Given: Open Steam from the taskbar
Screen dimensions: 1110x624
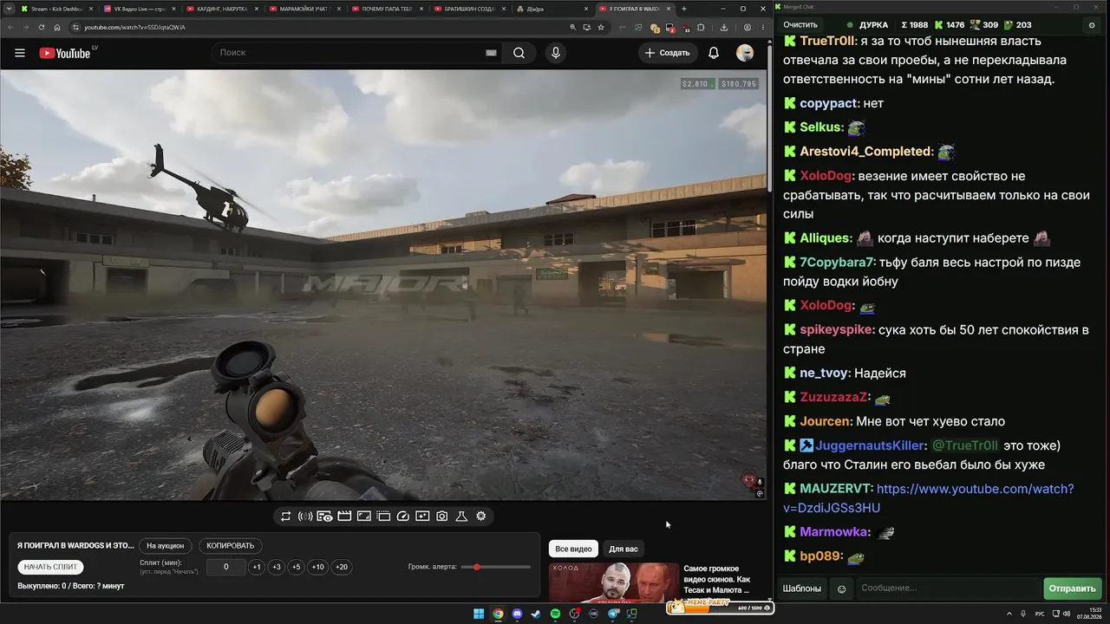Looking at the screenshot, I should coord(536,614).
